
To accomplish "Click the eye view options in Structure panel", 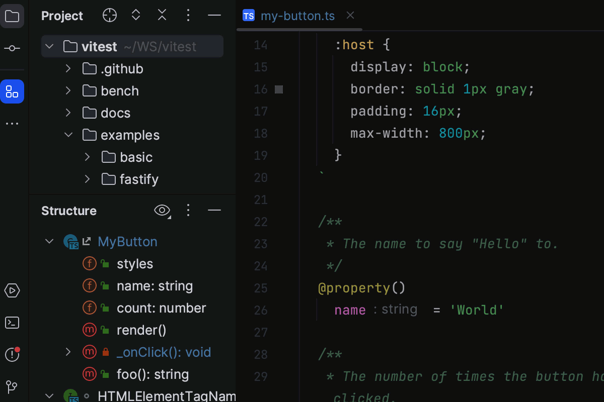I will click(x=161, y=211).
